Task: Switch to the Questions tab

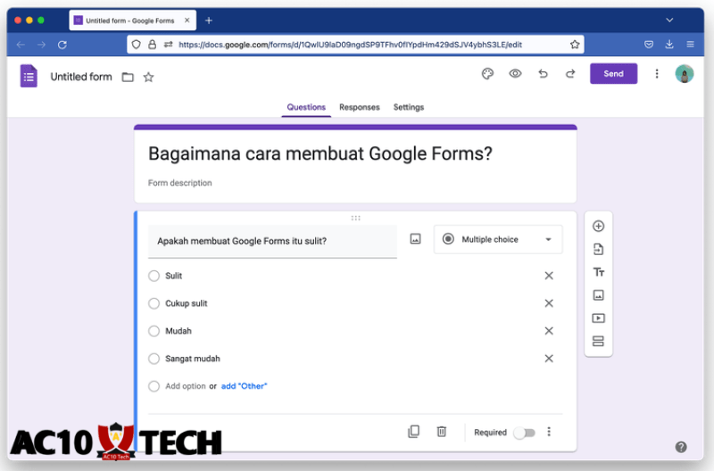Action: pyautogui.click(x=306, y=107)
